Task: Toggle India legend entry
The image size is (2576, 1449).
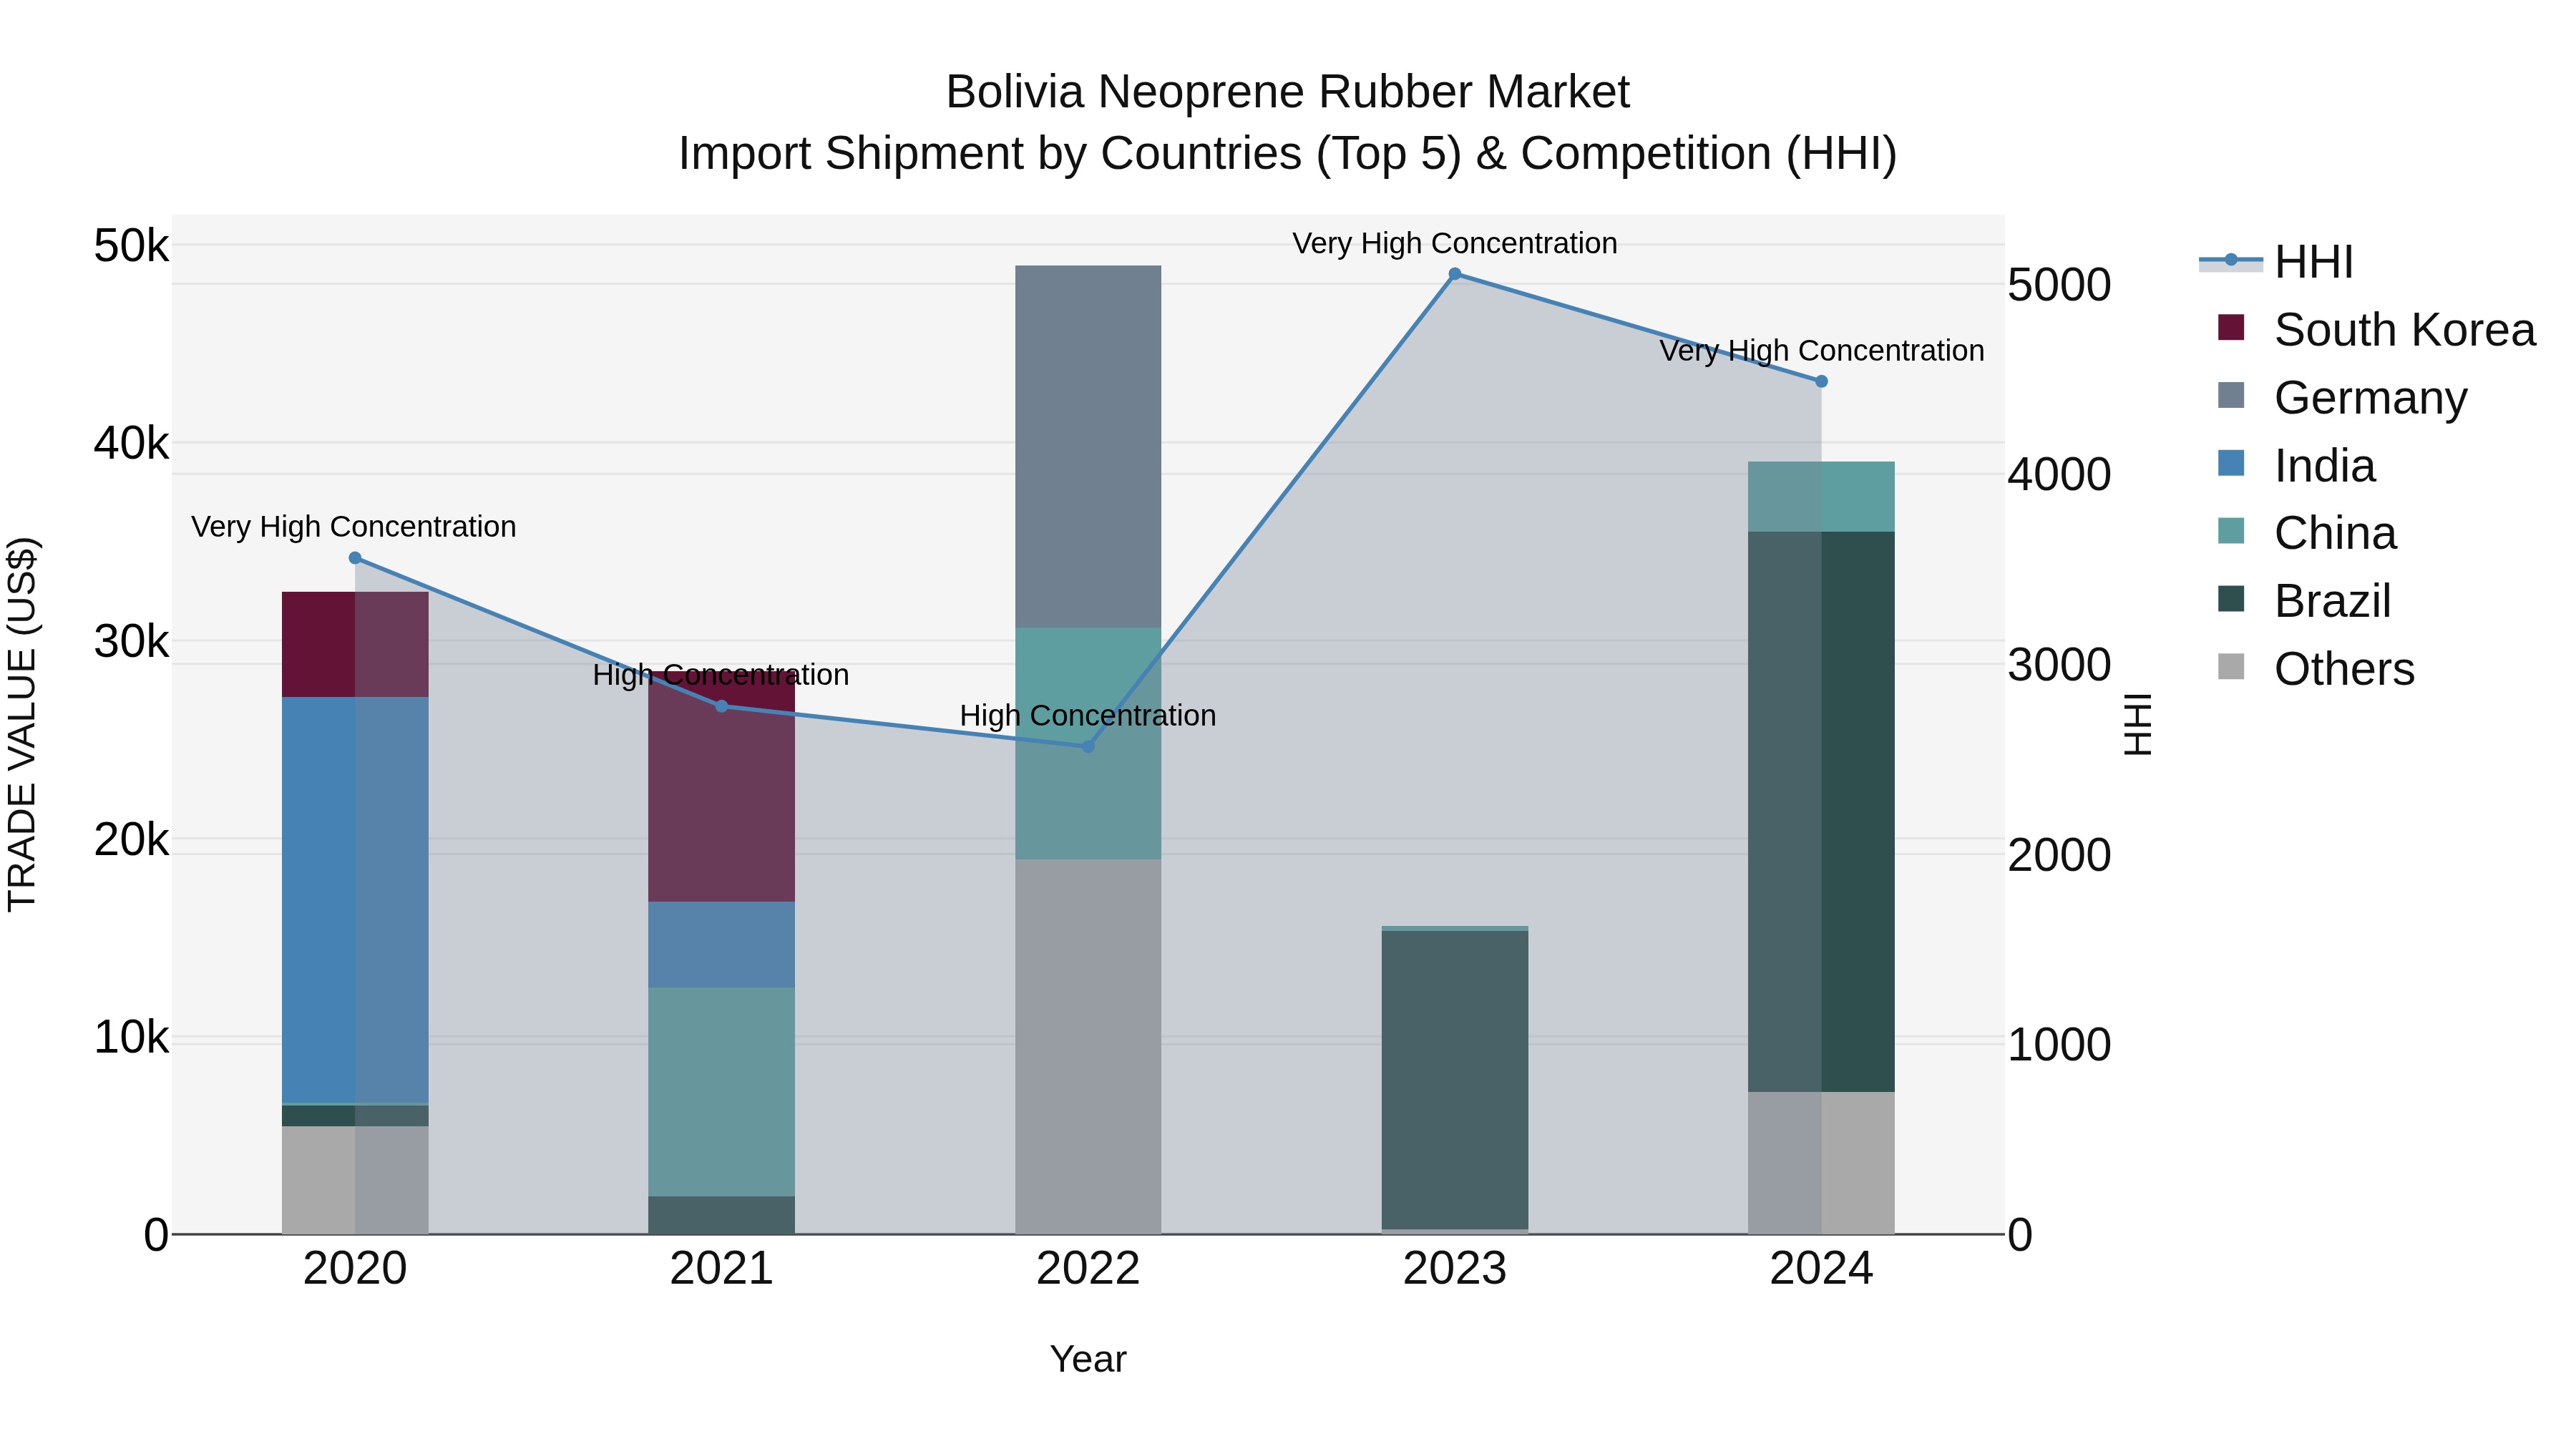Action: click(x=2296, y=466)
